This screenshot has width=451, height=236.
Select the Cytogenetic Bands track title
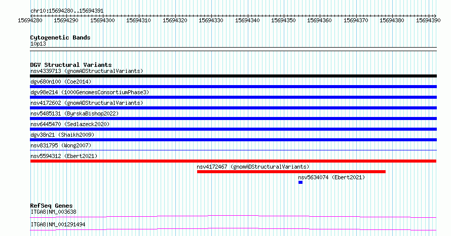point(60,37)
